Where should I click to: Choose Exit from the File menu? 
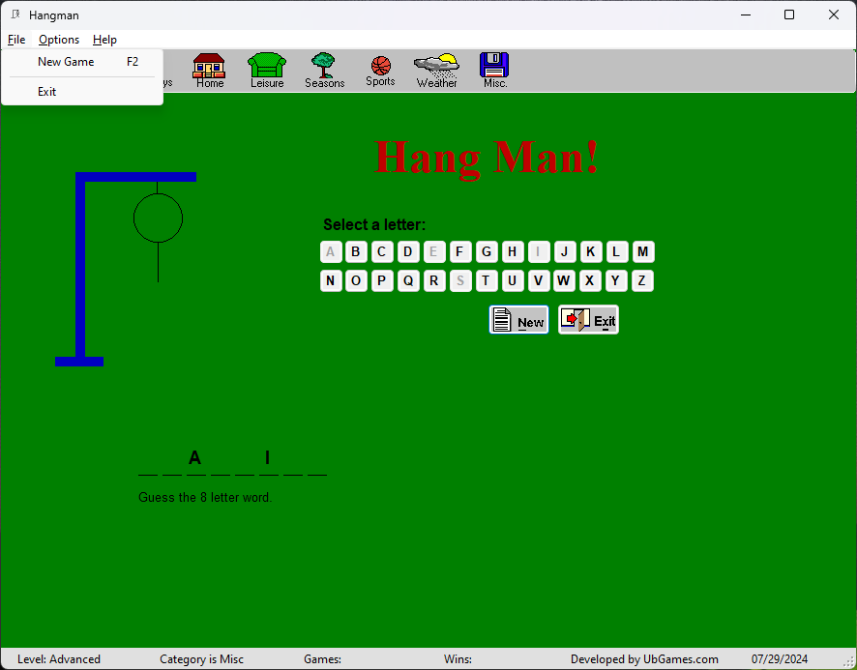pyautogui.click(x=47, y=92)
